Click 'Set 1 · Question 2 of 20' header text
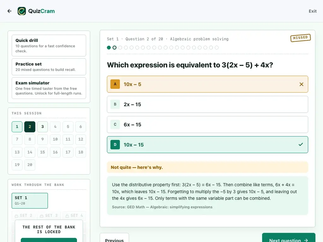323x242 pixels. coord(135,39)
